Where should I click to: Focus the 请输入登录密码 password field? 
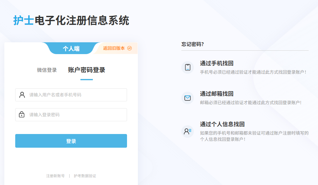pos(76,115)
